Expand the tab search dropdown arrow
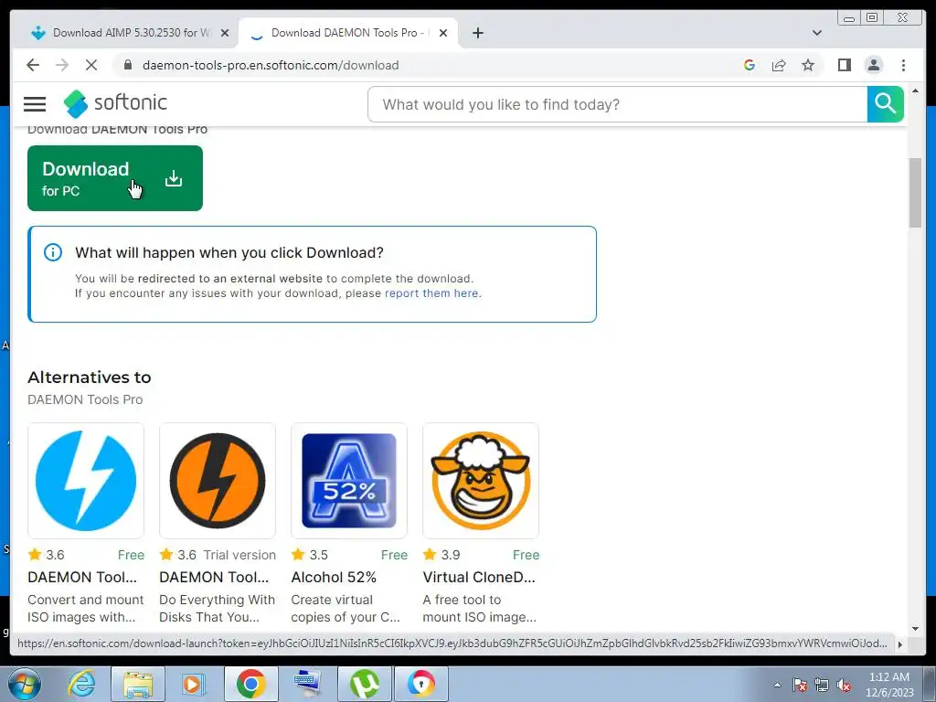This screenshot has height=702, width=936. 816,33
